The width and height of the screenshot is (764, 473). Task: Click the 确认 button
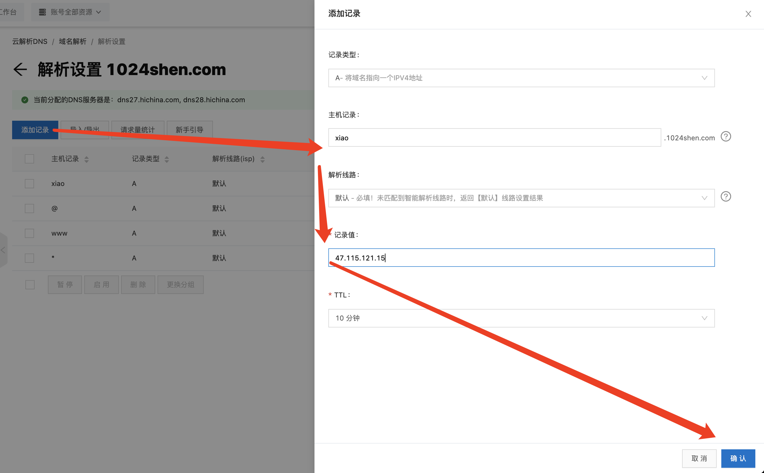click(738, 458)
